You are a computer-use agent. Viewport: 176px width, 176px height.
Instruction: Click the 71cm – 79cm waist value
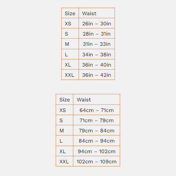96,120
